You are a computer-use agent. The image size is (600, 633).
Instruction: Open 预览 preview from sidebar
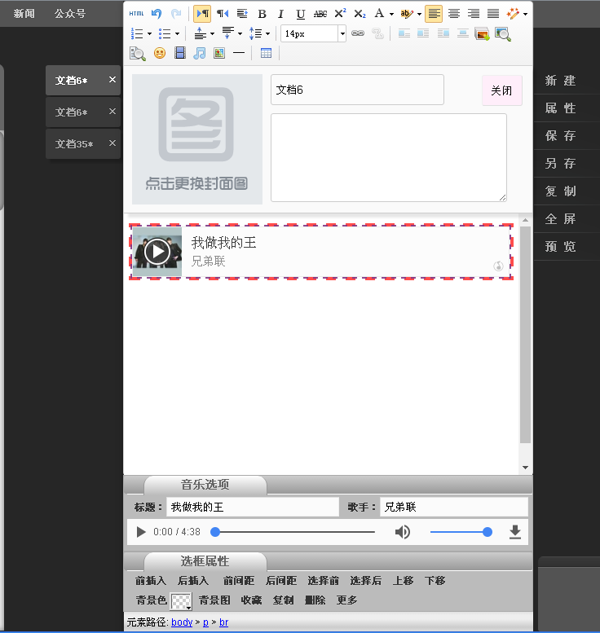(x=560, y=246)
